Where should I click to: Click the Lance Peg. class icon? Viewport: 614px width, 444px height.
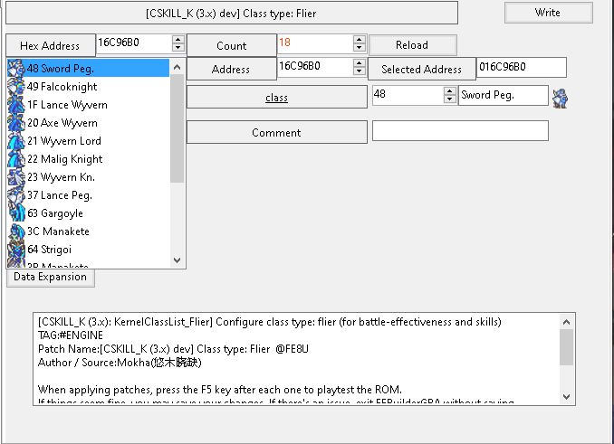[x=16, y=195]
